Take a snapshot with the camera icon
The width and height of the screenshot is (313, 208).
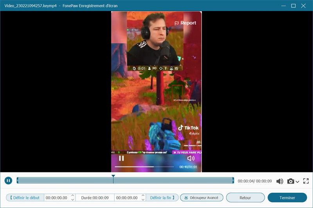(291, 181)
